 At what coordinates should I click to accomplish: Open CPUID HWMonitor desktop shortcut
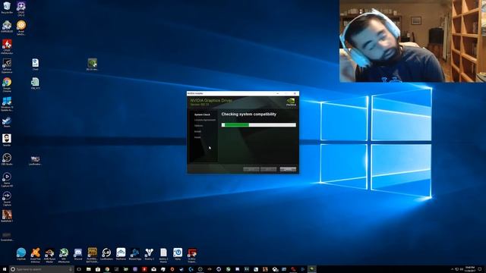[x=7, y=46]
